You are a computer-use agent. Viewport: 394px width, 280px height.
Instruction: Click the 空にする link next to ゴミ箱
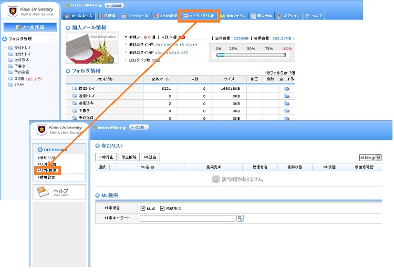pyautogui.click(x=34, y=78)
